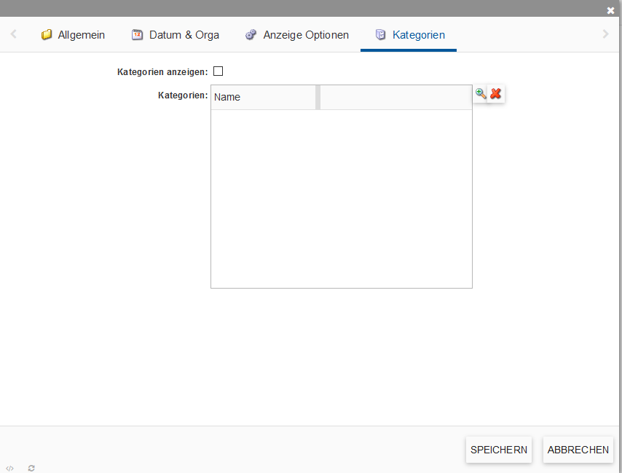The image size is (622, 473).
Task: Click the calendar icon beside Datum & Orga
Action: click(x=137, y=35)
